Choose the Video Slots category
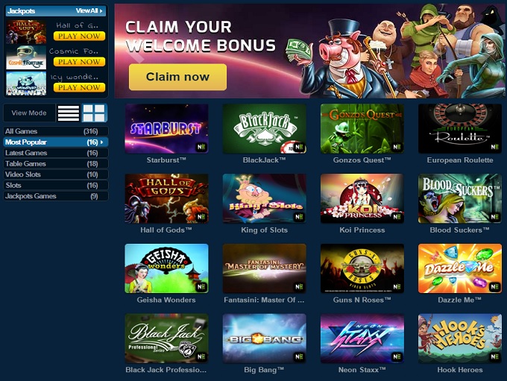The image size is (507, 381). pyautogui.click(x=56, y=174)
